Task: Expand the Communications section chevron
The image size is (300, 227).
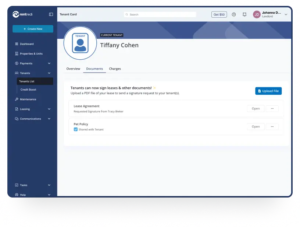Action: [x=49, y=119]
